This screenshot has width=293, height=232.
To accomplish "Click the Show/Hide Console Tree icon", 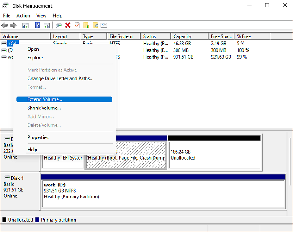I will tap(25, 26).
